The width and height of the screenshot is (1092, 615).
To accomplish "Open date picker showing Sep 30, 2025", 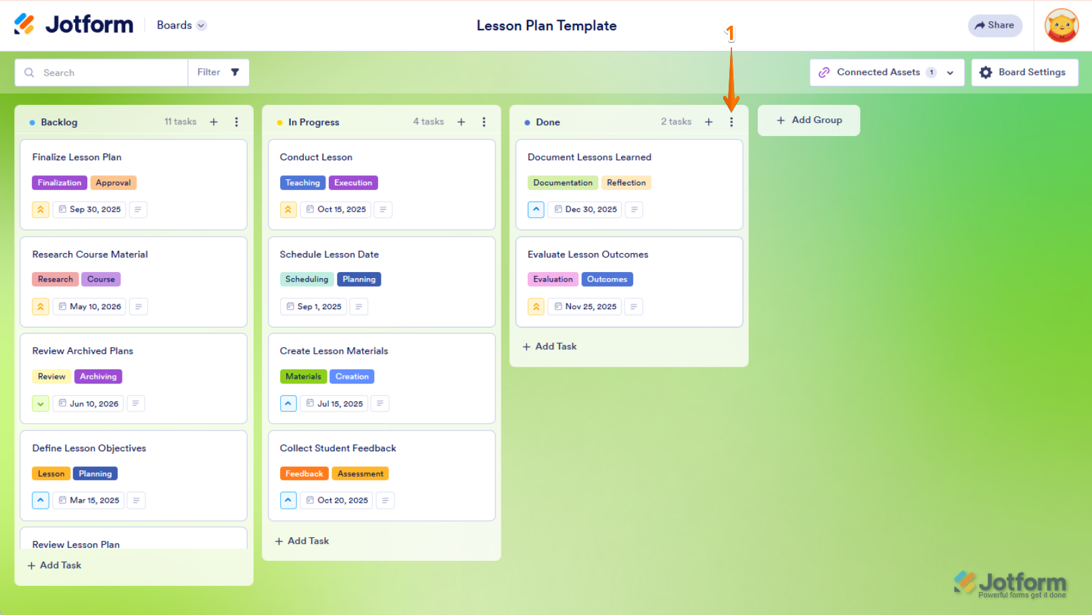I will click(89, 210).
